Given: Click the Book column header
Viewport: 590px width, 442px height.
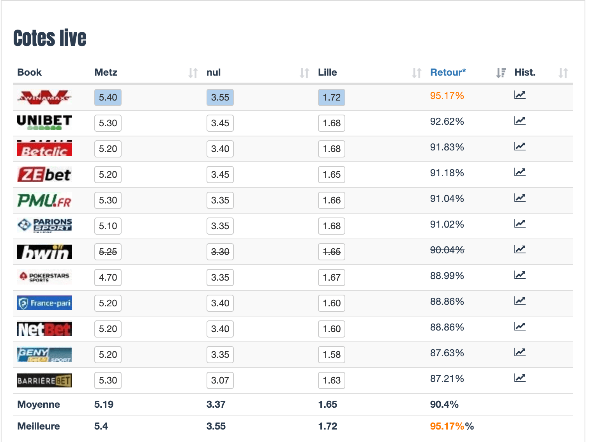Looking at the screenshot, I should click(30, 72).
